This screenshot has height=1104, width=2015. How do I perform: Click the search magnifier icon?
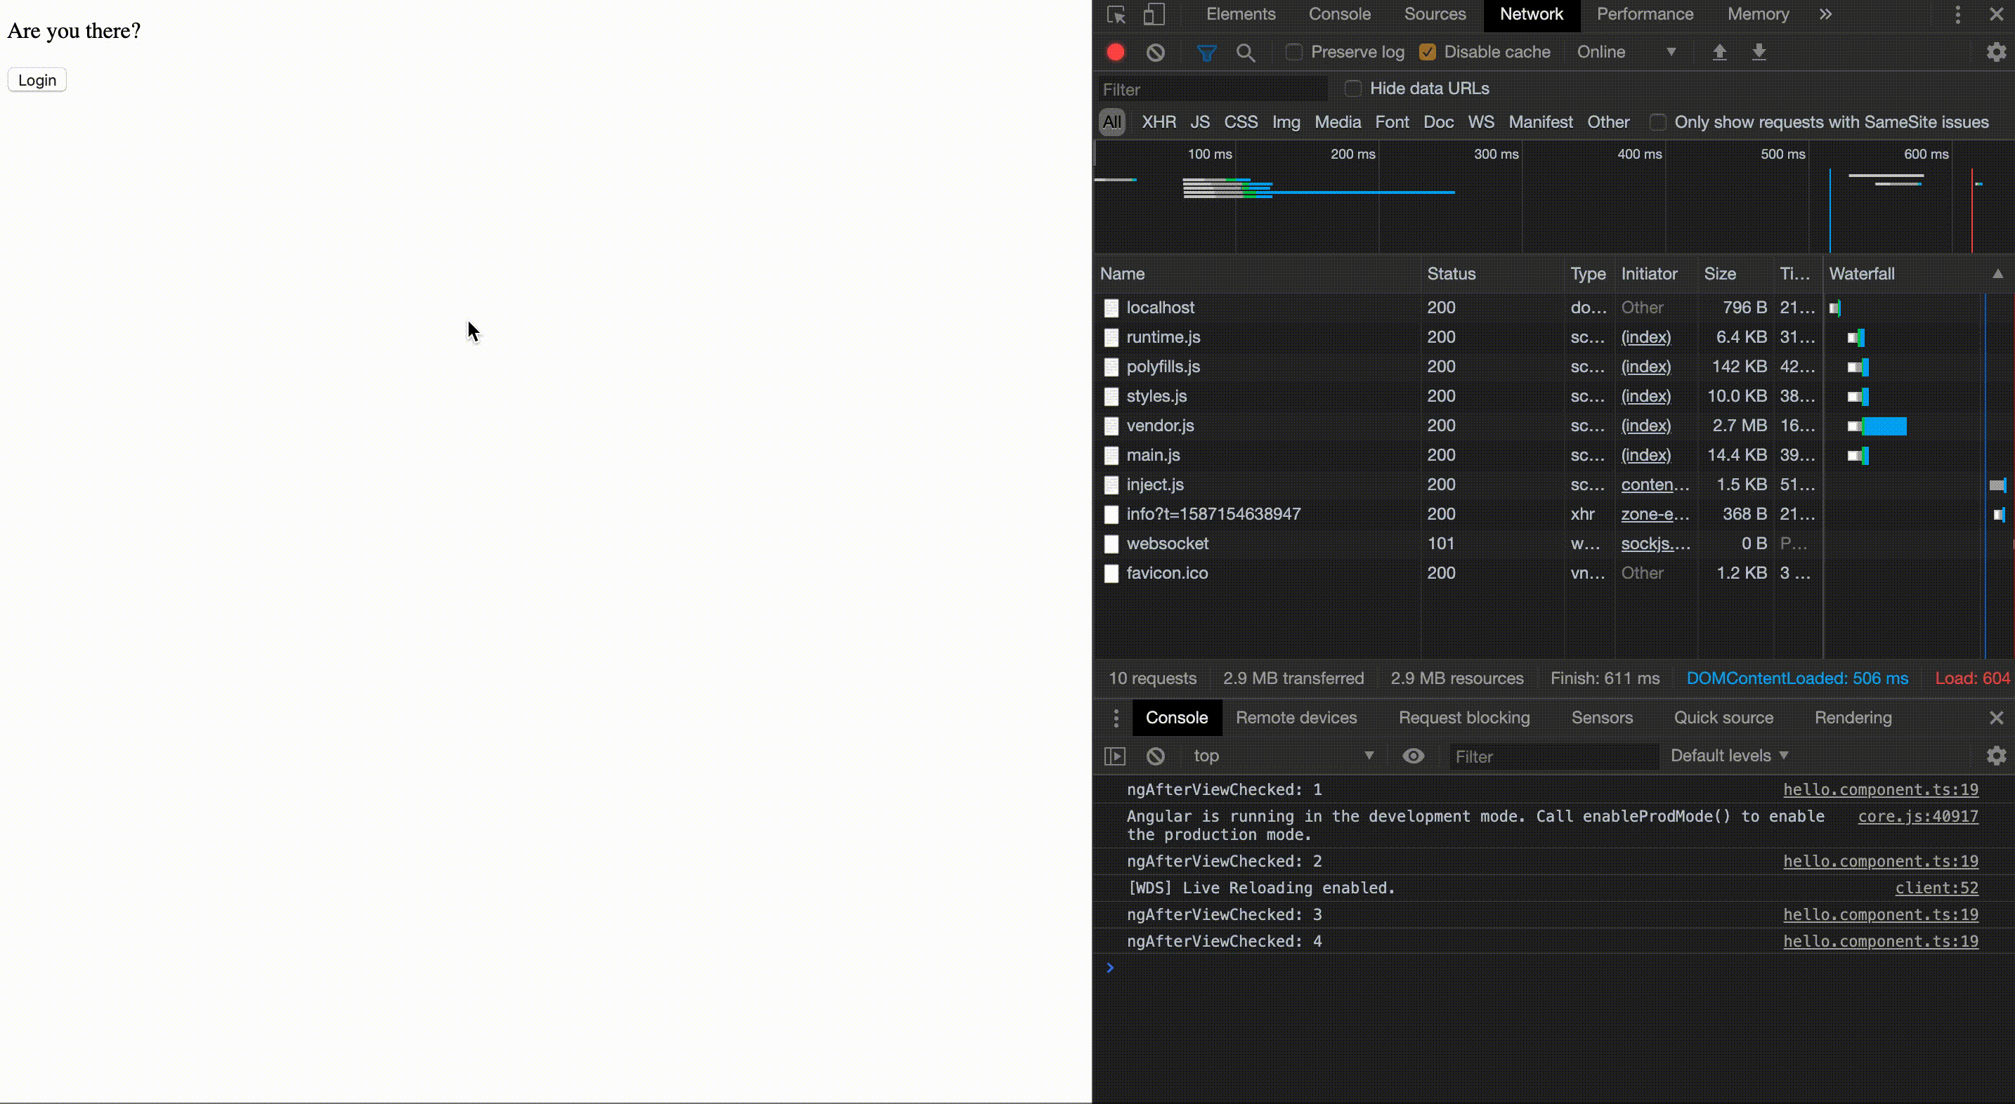pos(1247,52)
